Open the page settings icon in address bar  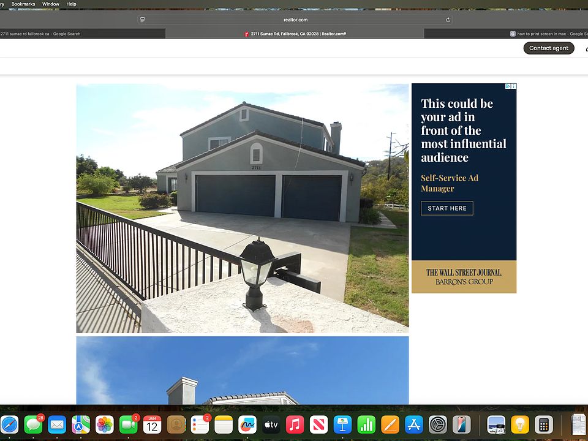coord(143,20)
